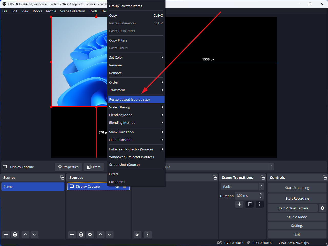328x246 pixels.
Task: Expand the Transform submenu
Action: click(162, 90)
